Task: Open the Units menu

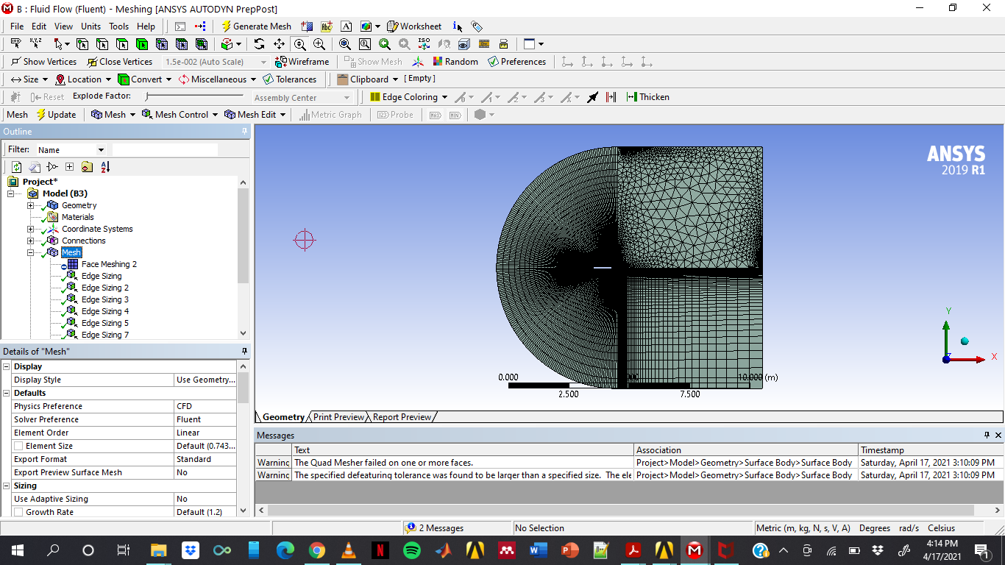Action: coord(91,26)
